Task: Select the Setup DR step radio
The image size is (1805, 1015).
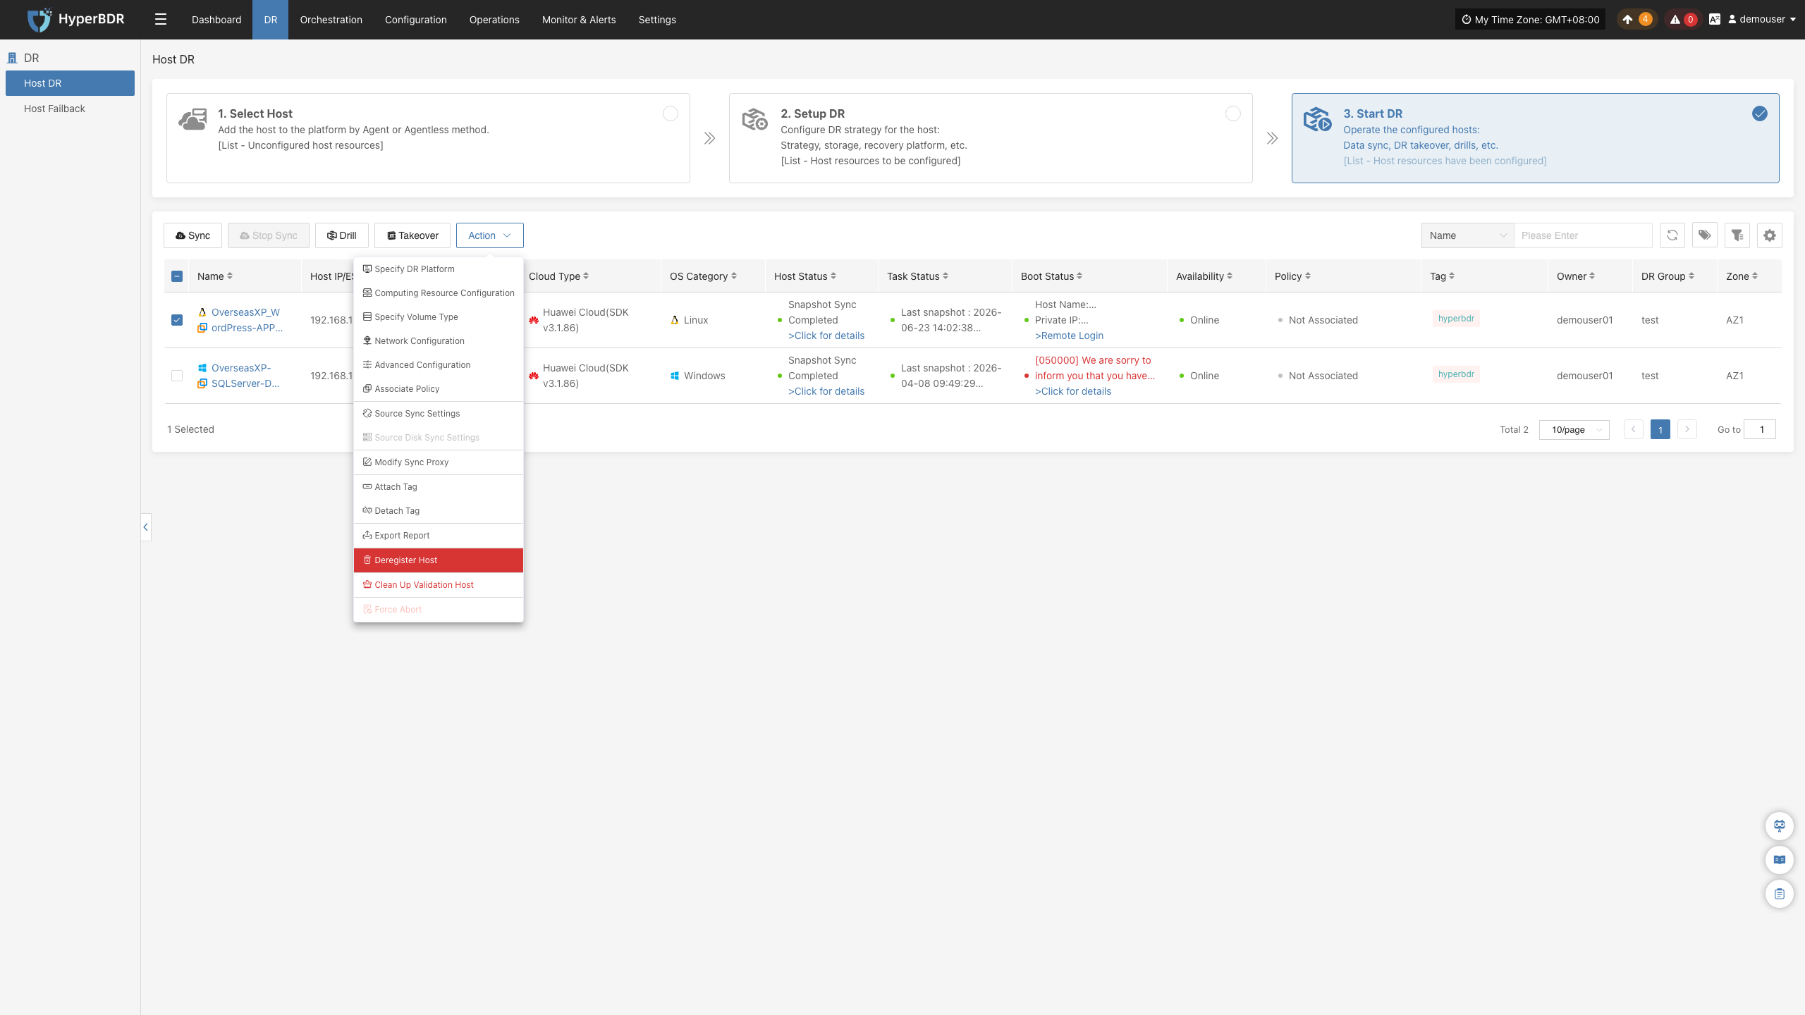Action: (x=1233, y=113)
